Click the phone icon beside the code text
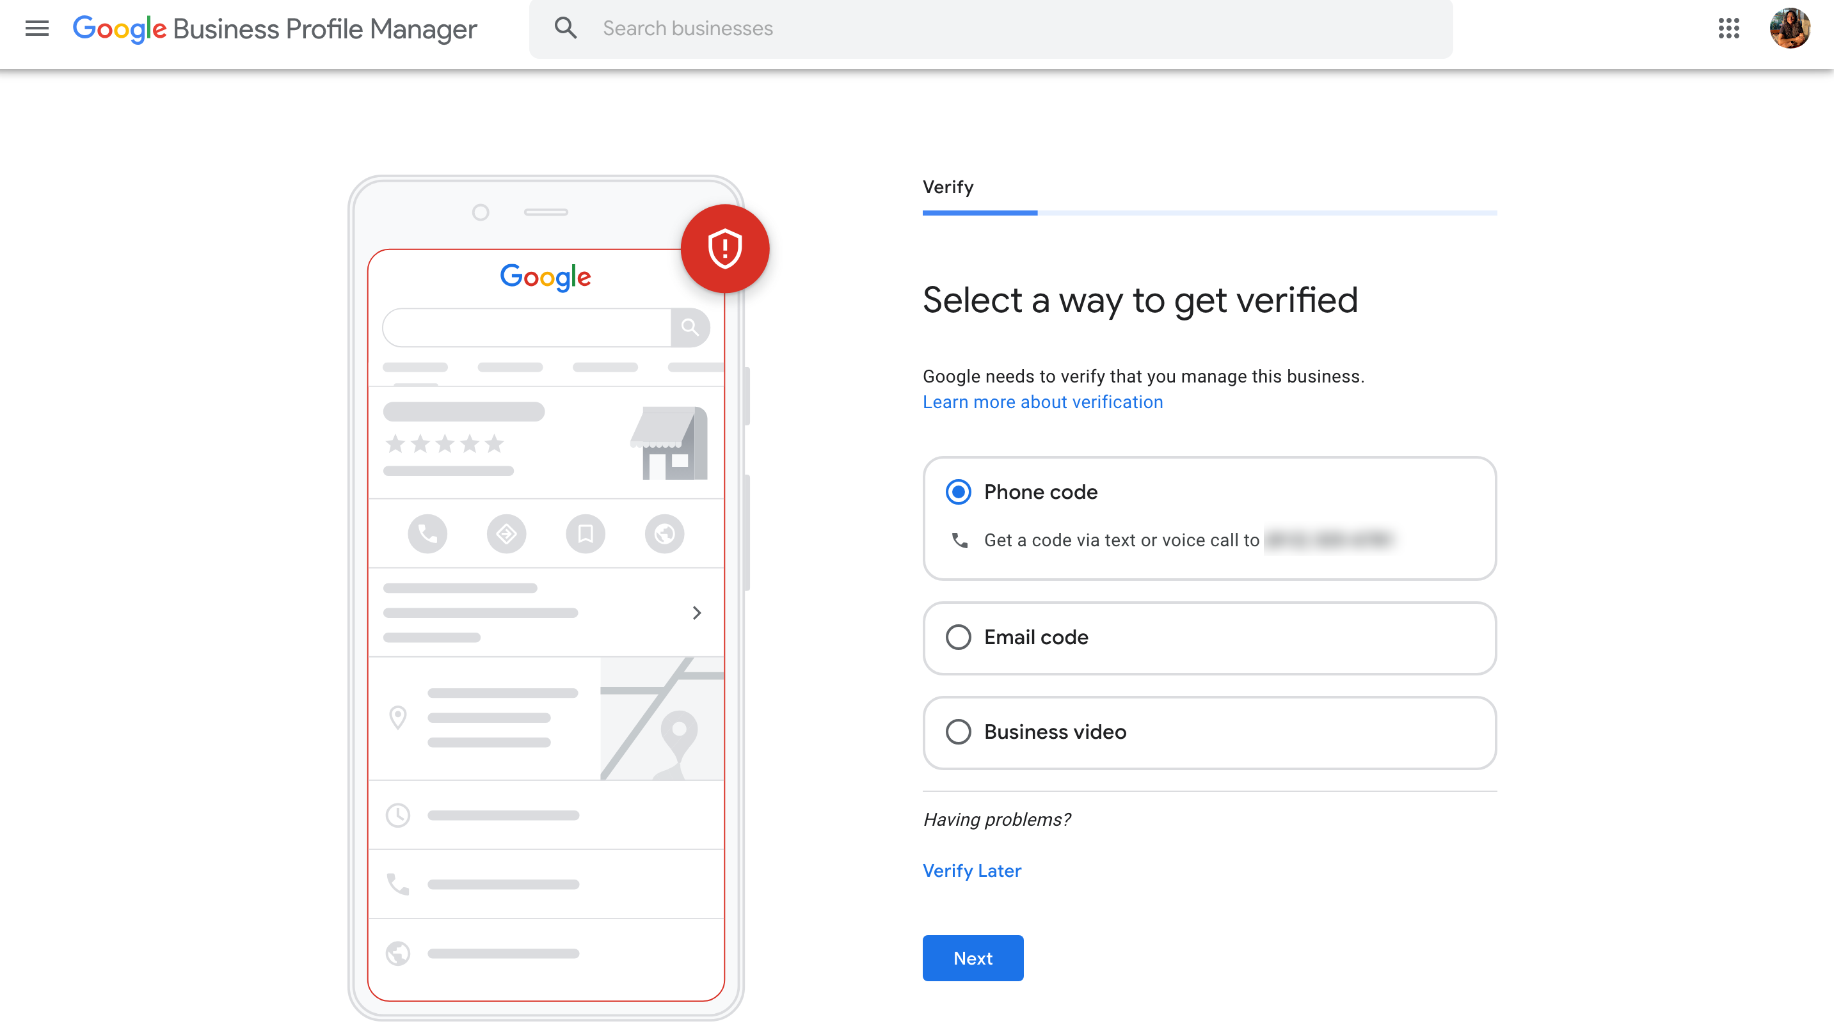 tap(959, 540)
